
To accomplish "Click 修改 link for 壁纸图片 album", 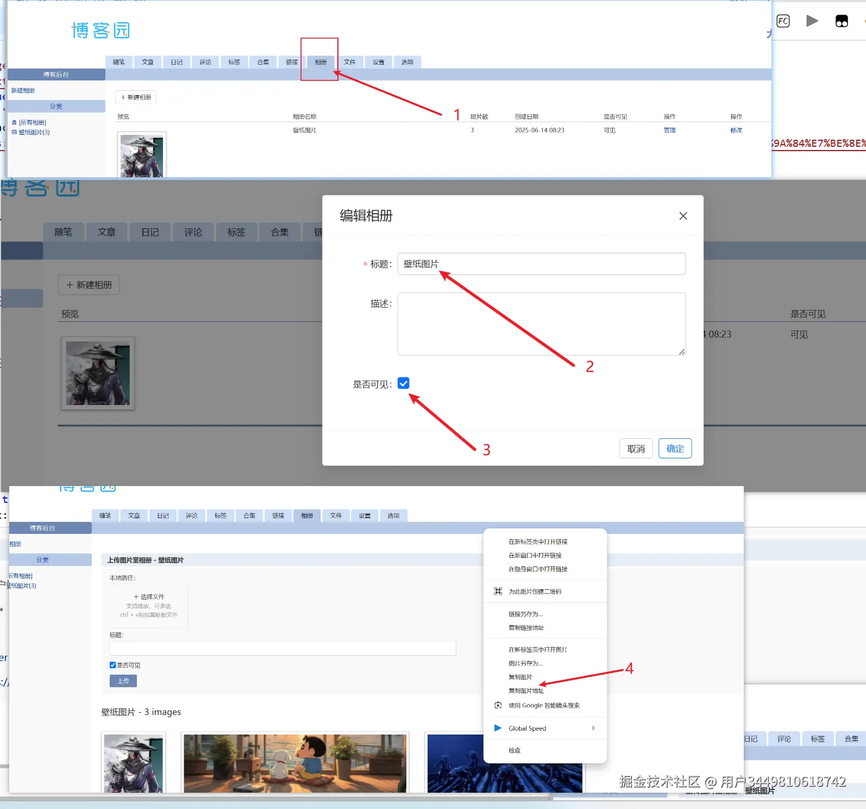I will 736,130.
